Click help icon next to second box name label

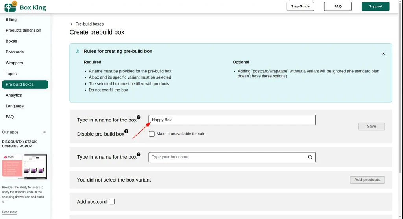tap(139, 154)
